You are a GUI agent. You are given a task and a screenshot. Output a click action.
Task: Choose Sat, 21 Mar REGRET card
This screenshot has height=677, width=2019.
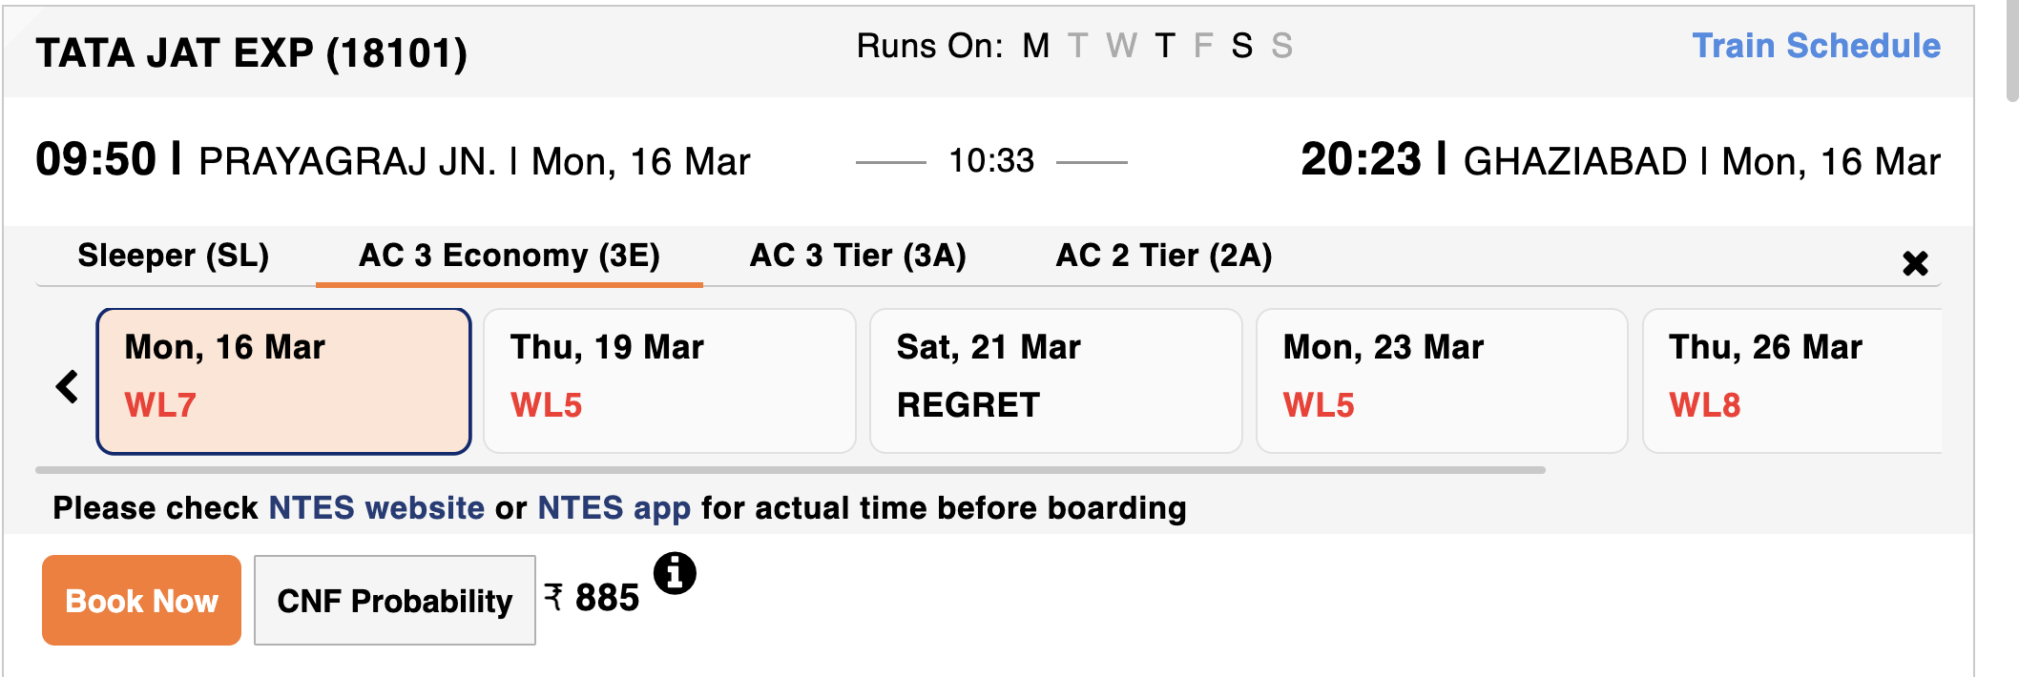(1055, 380)
